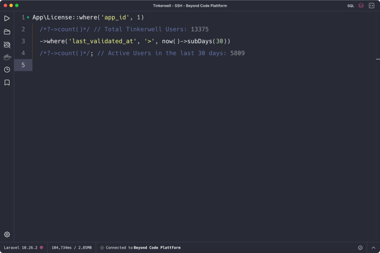This screenshot has width=380, height=253.
Task: Click line number 2 in the gutter
Action: (23, 29)
